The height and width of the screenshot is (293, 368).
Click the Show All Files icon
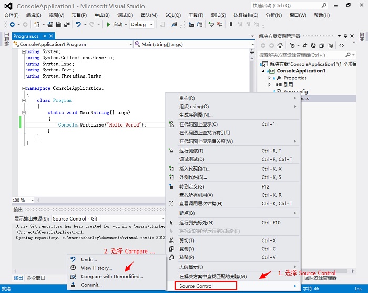coord(330,46)
